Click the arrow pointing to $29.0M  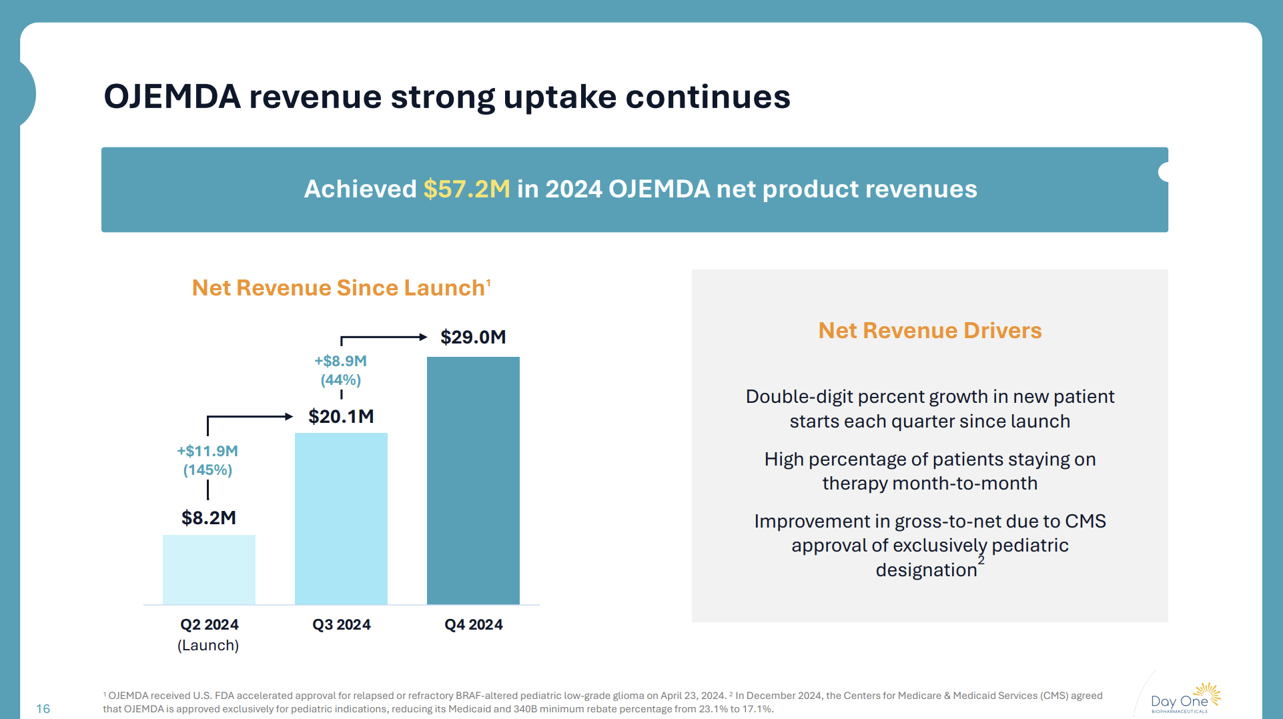pyautogui.click(x=384, y=335)
